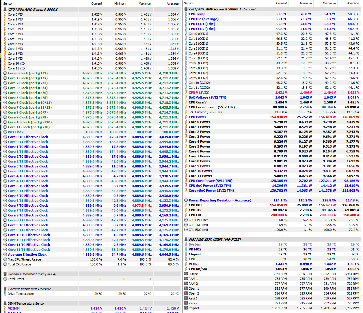Image resolution: width=363 pixels, height=313 pixels.
Task: Click the chip icon of MSI MEG X570 UNIFY group
Action: pos(186,240)
